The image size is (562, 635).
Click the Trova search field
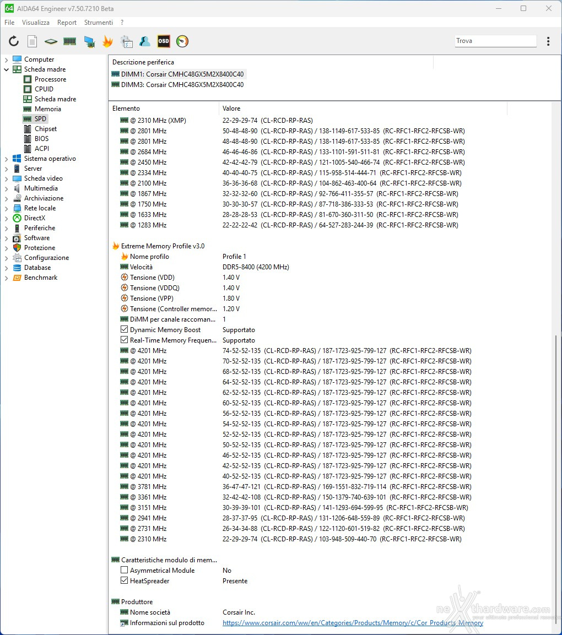coord(495,41)
